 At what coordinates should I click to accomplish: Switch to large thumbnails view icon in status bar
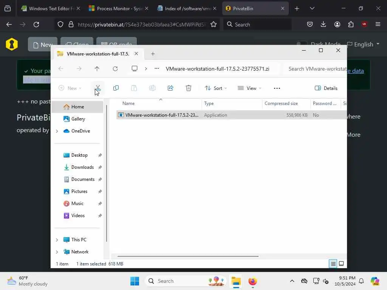point(341,264)
